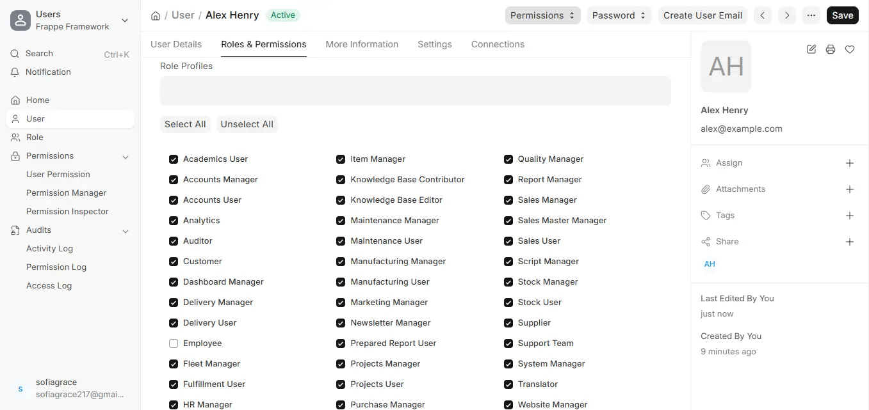
Task: Click the Select All button
Action: [185, 125]
